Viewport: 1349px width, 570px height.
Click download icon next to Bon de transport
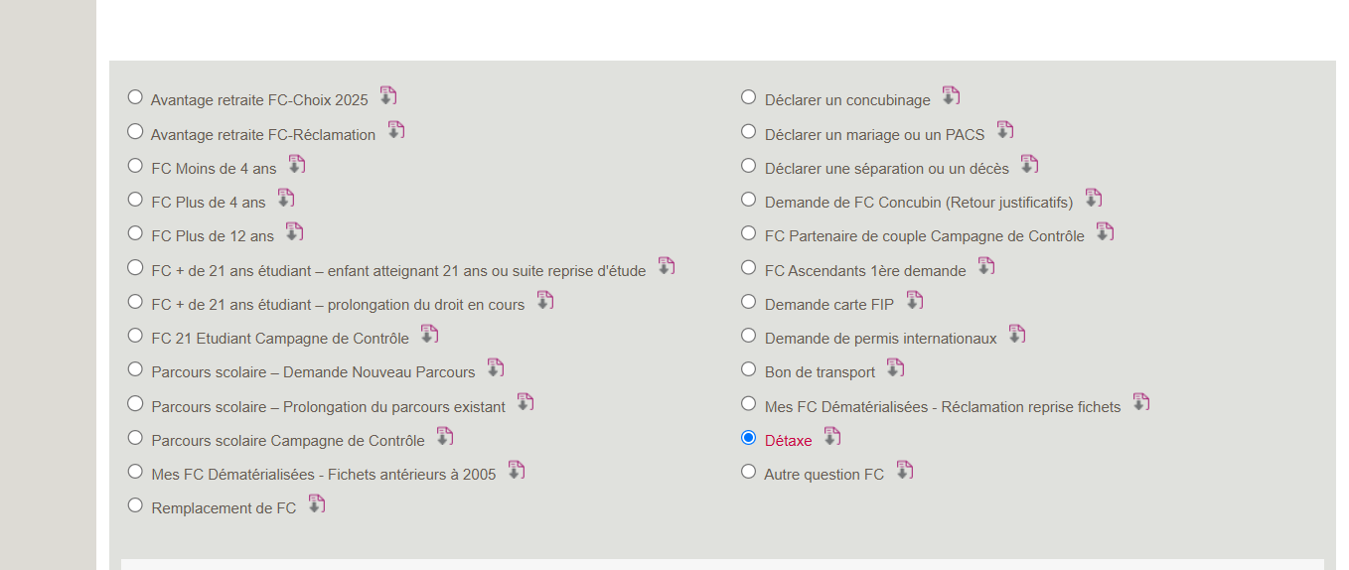(895, 368)
